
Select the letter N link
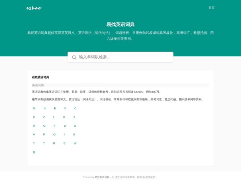coord(45,108)
